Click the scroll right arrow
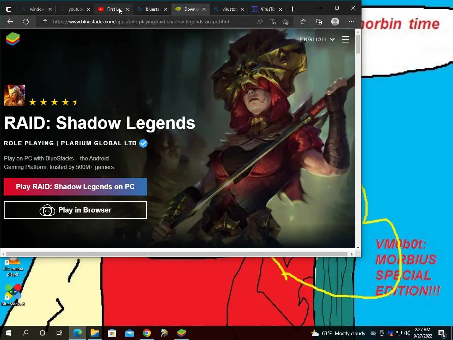453x340 pixels. pos(352,254)
